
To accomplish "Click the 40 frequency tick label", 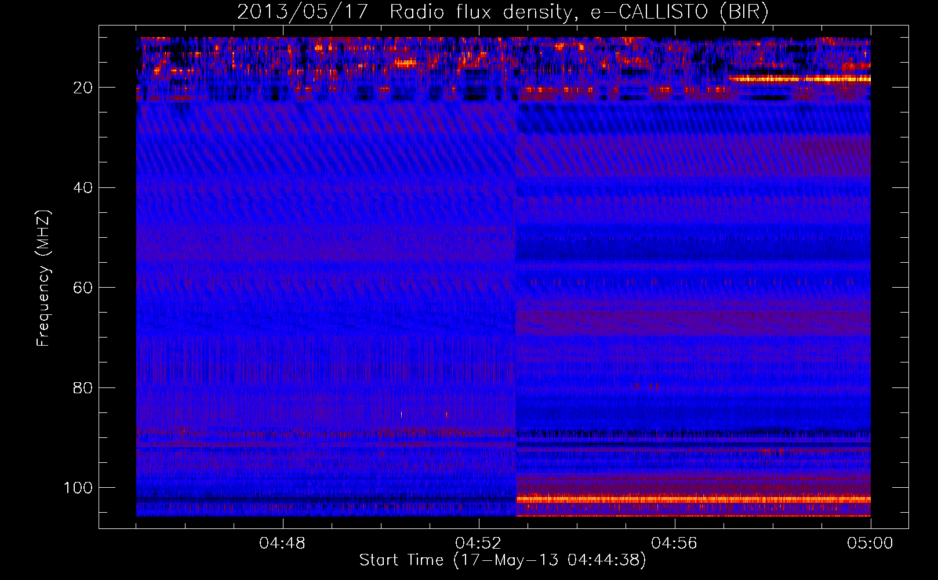I will [83, 187].
